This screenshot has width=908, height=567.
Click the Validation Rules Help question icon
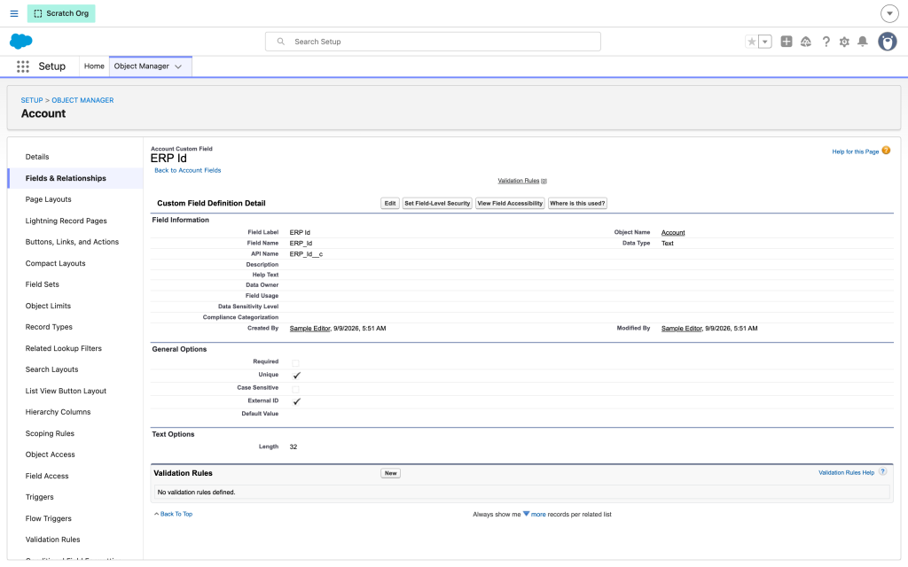pos(882,471)
